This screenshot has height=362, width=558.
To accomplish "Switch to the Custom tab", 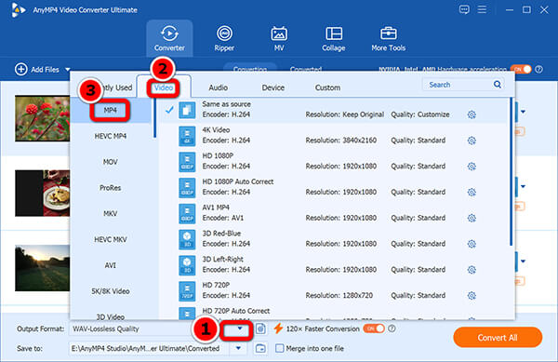I will tap(327, 87).
